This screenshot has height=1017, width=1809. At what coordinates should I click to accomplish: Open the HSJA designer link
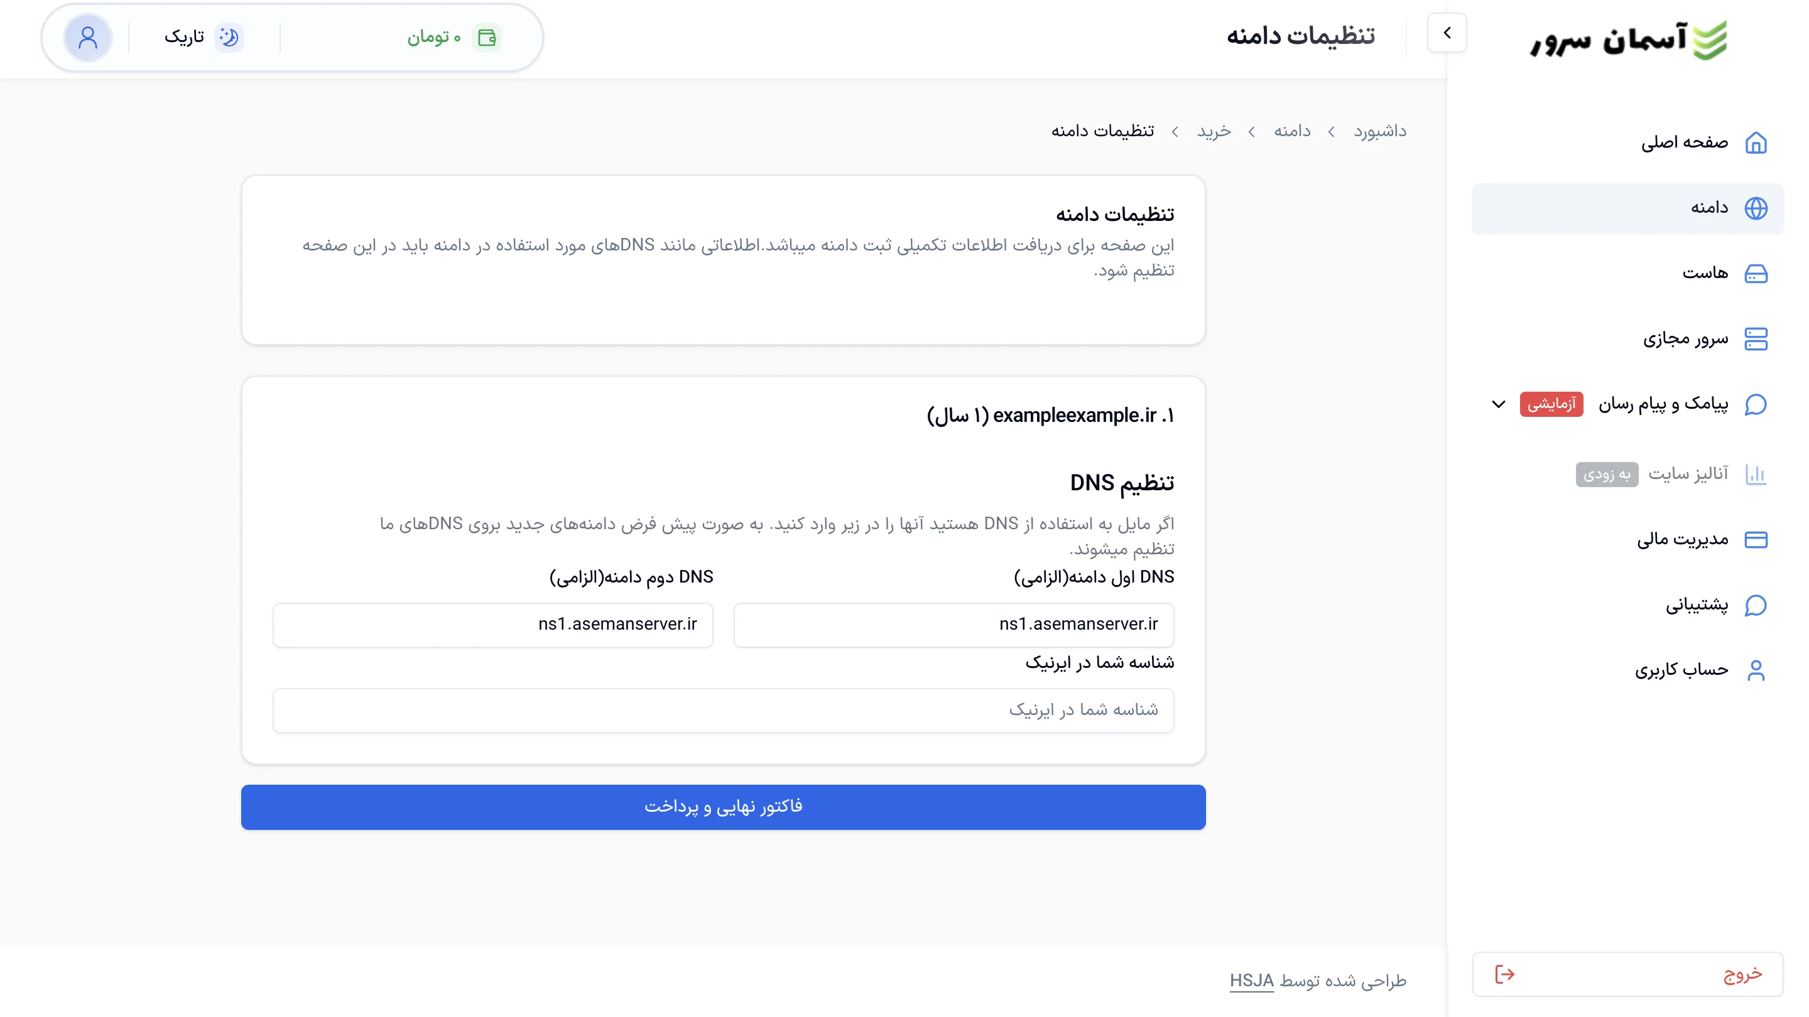tap(1251, 982)
